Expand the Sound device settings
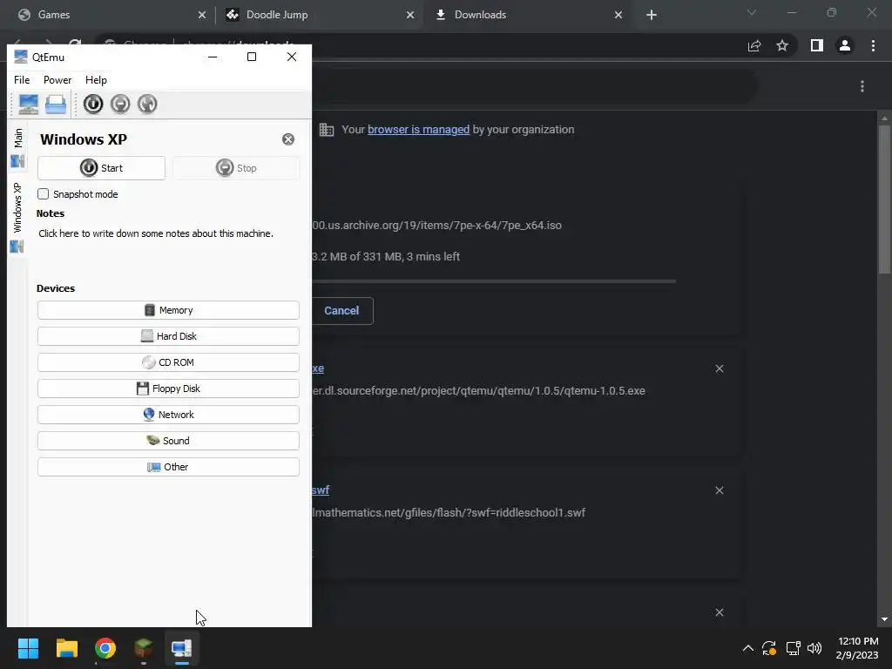The width and height of the screenshot is (892, 669). [168, 441]
